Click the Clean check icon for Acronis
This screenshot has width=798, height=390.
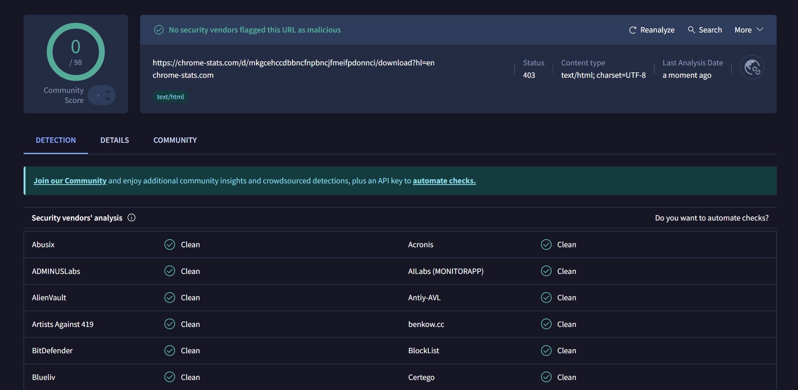(x=546, y=245)
